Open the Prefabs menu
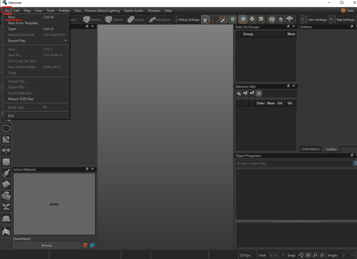Screen dimensions: 357x259 tap(64, 11)
